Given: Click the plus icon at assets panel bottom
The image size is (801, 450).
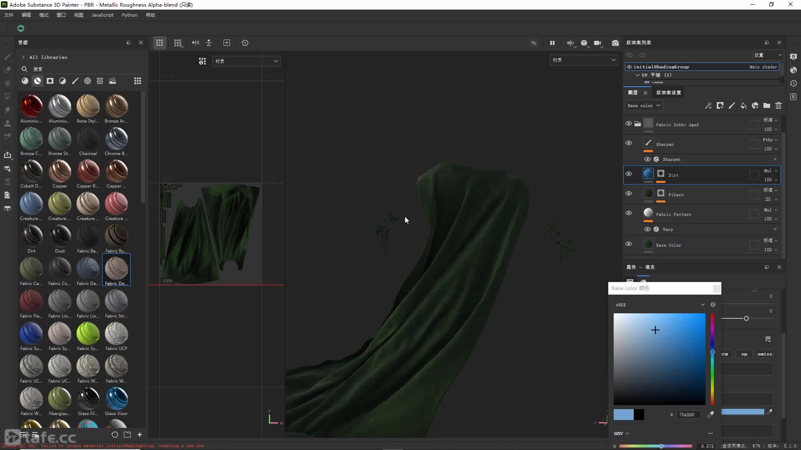Looking at the screenshot, I should pyautogui.click(x=140, y=435).
